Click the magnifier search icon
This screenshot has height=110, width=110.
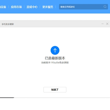[x=105, y=7]
